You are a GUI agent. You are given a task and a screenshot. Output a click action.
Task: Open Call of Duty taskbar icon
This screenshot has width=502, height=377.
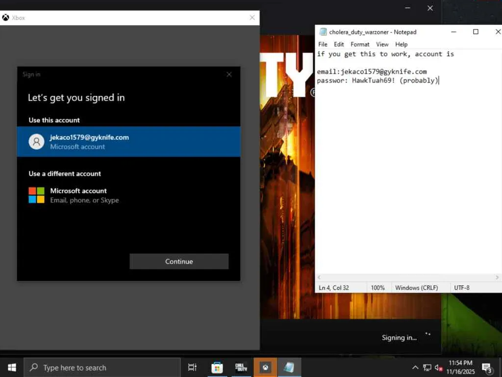(x=241, y=367)
